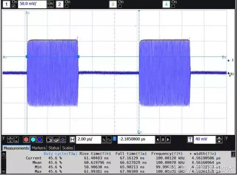Click the channel 1 button
Viewport: 237px width, 175px height.
6,4
